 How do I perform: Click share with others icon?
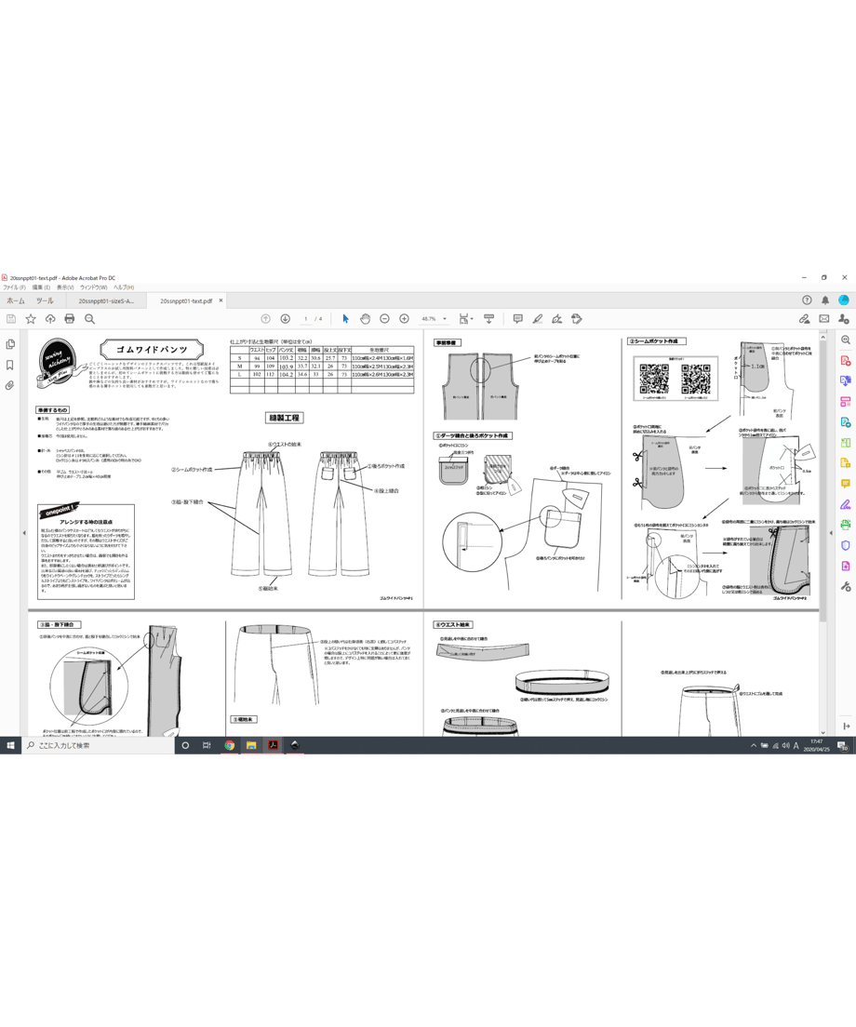coord(844,319)
